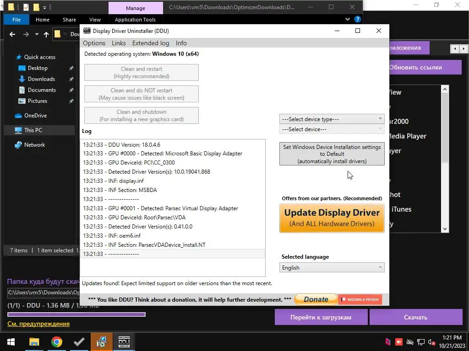Open Pictures in Explorer sidebar
The width and height of the screenshot is (469, 351).
(38, 101)
